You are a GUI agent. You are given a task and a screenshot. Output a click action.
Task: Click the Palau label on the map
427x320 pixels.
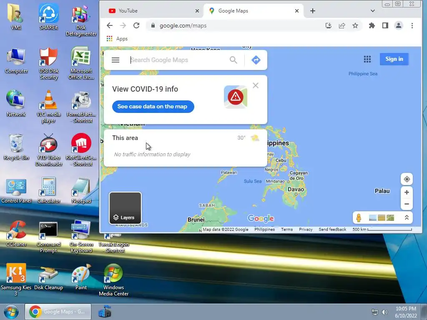tap(382, 191)
